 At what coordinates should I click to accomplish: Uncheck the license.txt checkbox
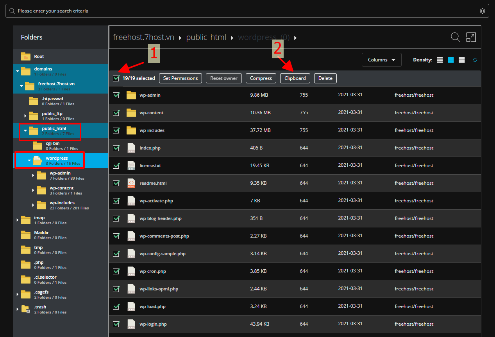(x=116, y=166)
